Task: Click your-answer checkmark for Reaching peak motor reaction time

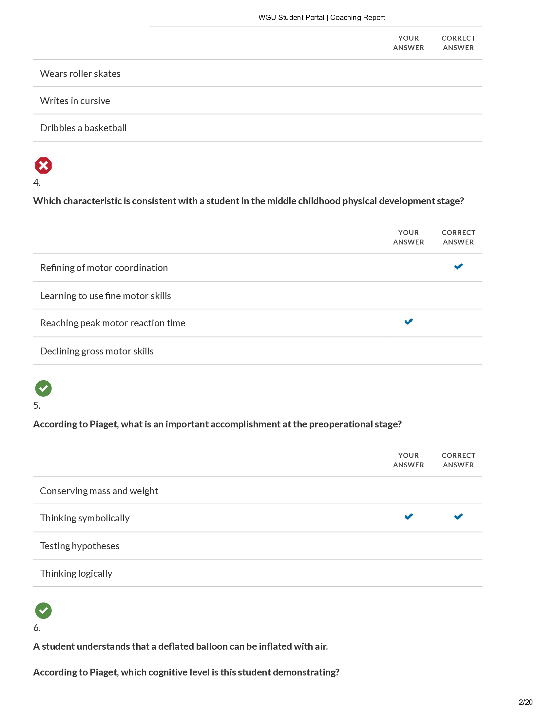Action: pyautogui.click(x=409, y=322)
